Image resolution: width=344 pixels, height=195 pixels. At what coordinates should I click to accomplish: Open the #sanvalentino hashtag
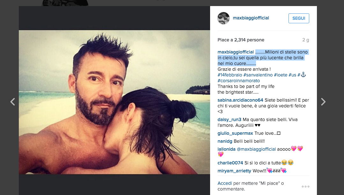pos(258,75)
